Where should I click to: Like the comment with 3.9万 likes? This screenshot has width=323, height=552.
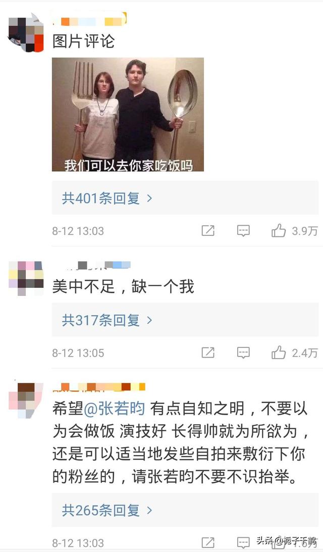[x=278, y=231]
